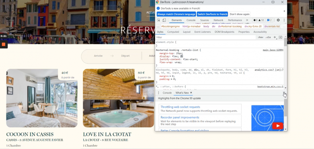Select the Computed sub-tab
The width and height of the screenshot is (314, 149).
click(173, 32)
